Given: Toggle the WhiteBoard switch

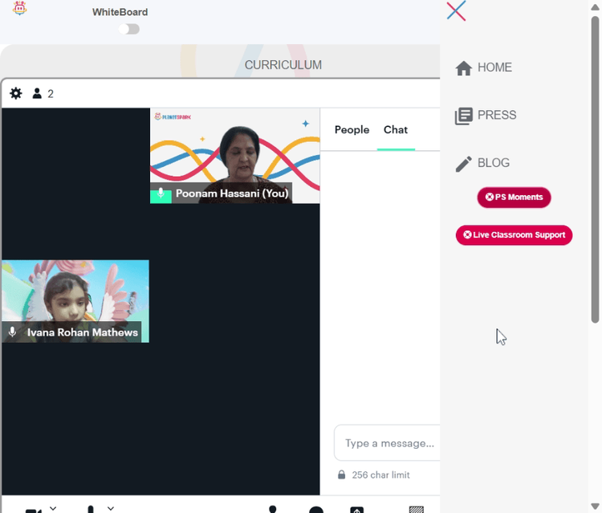Looking at the screenshot, I should pyautogui.click(x=129, y=29).
